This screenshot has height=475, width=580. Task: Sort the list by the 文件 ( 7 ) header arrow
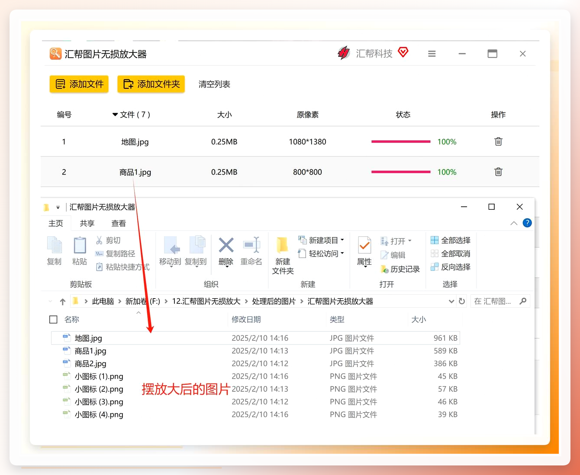point(115,114)
